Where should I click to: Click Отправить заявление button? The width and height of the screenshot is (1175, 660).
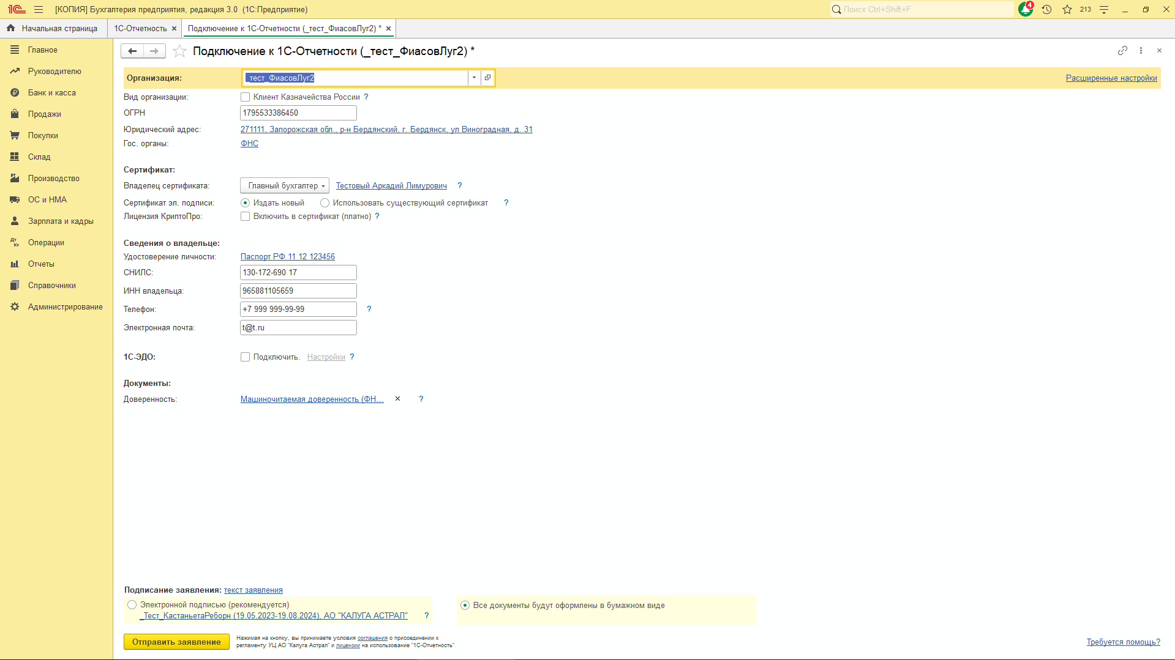click(176, 642)
